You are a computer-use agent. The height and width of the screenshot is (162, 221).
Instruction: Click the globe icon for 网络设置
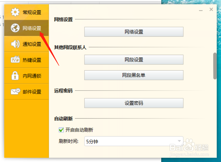point(15,28)
